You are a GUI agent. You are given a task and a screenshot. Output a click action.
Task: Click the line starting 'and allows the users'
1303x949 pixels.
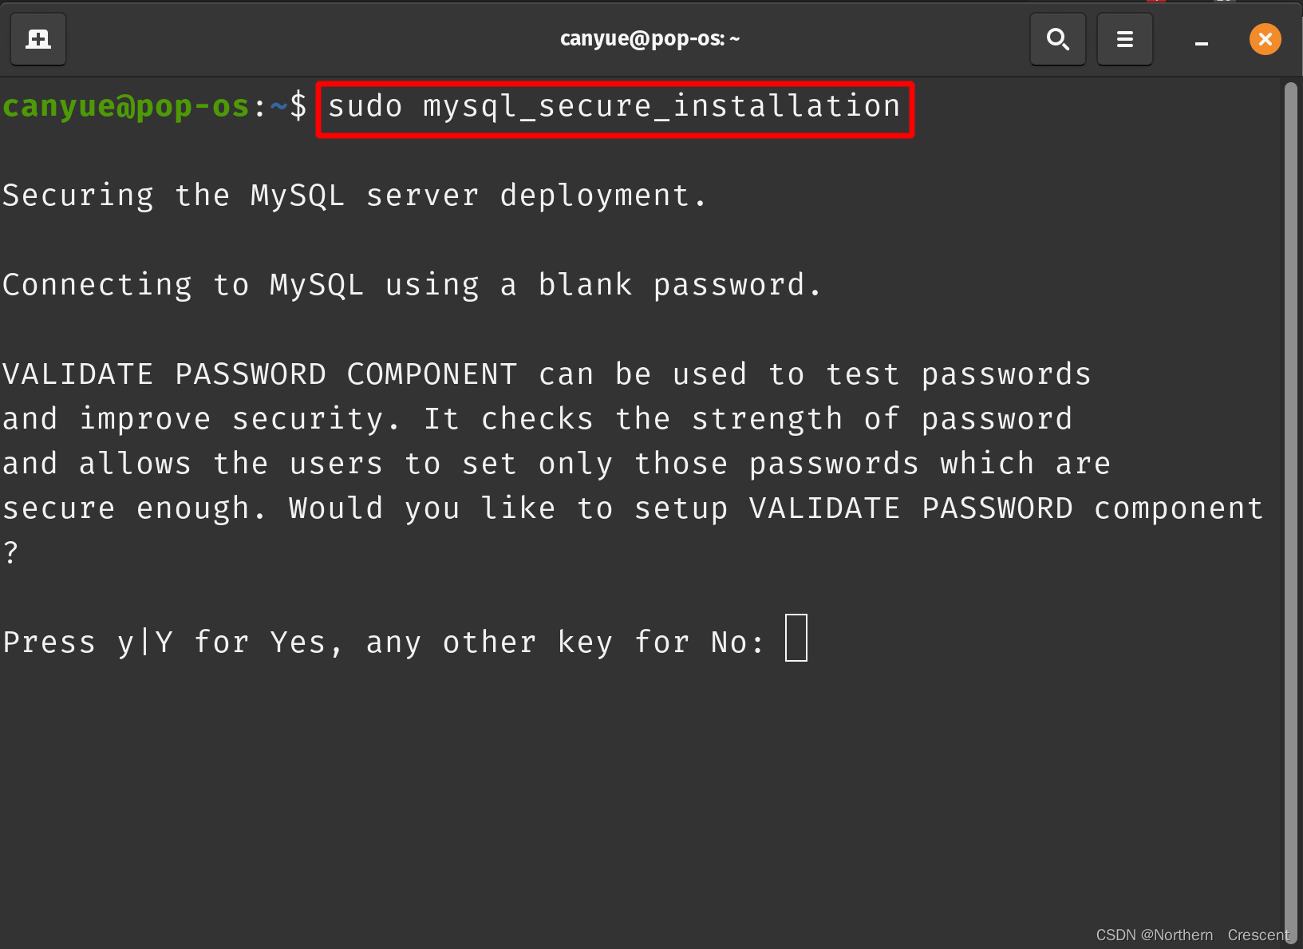tap(556, 464)
